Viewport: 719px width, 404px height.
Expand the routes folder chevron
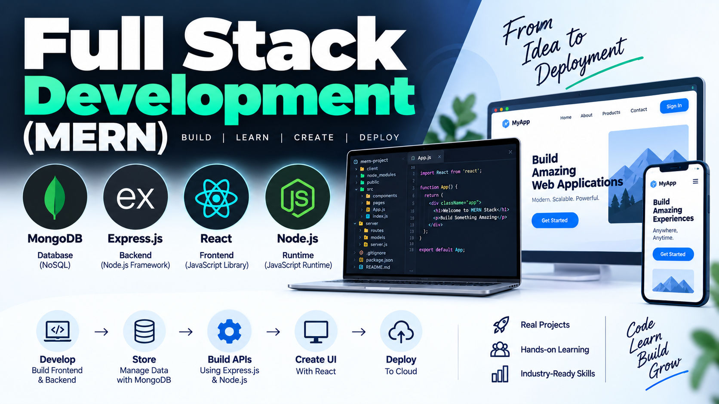click(361, 231)
